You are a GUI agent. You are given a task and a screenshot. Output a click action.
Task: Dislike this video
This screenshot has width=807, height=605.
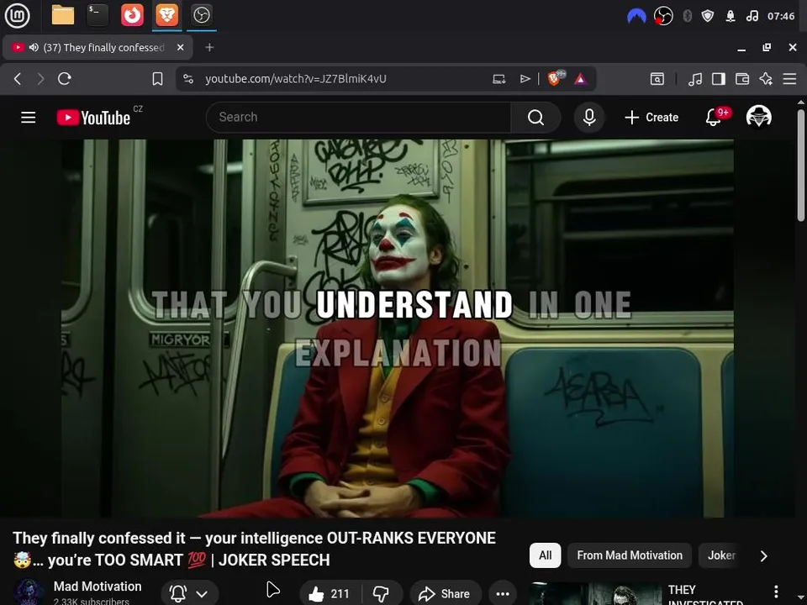382,594
